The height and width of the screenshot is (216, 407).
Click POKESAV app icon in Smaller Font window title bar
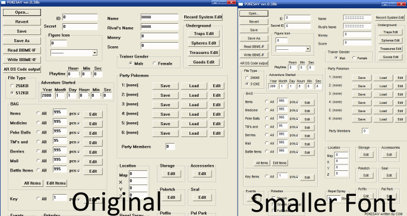click(x=241, y=4)
